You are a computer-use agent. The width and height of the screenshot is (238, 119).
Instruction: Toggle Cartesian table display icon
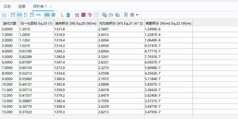click(47, 15)
